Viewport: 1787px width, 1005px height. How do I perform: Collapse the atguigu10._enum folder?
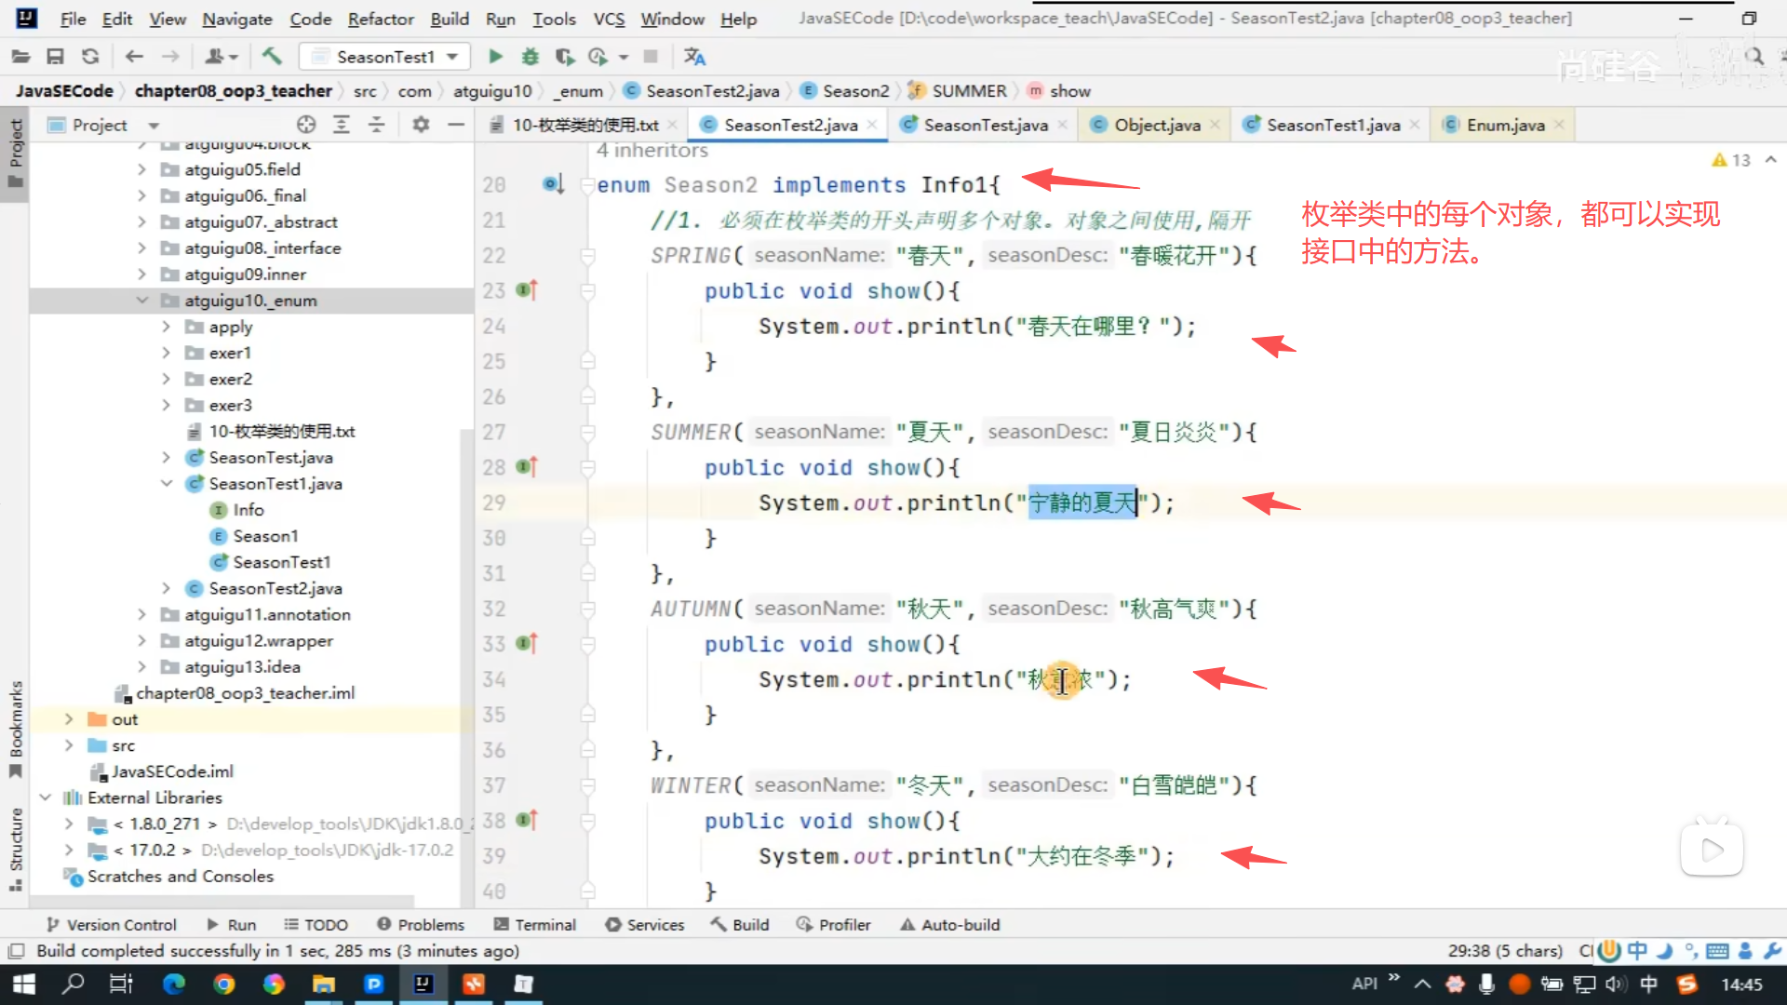[x=142, y=301]
